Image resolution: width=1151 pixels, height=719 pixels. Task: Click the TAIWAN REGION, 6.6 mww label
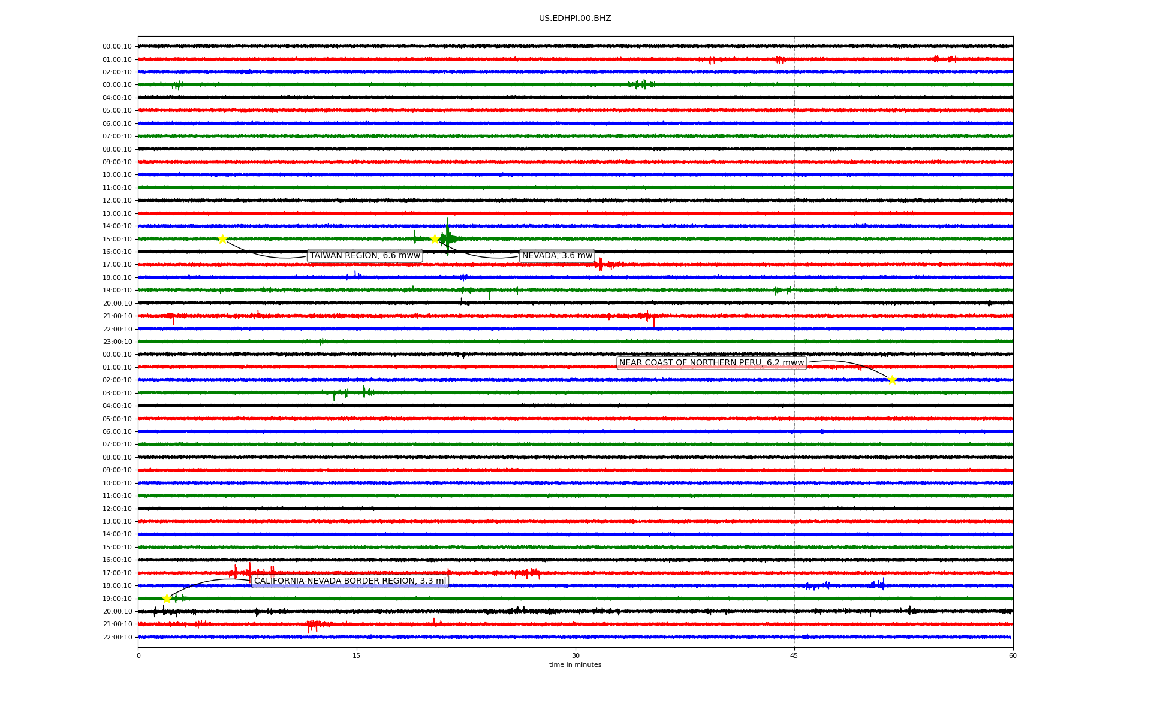click(364, 256)
